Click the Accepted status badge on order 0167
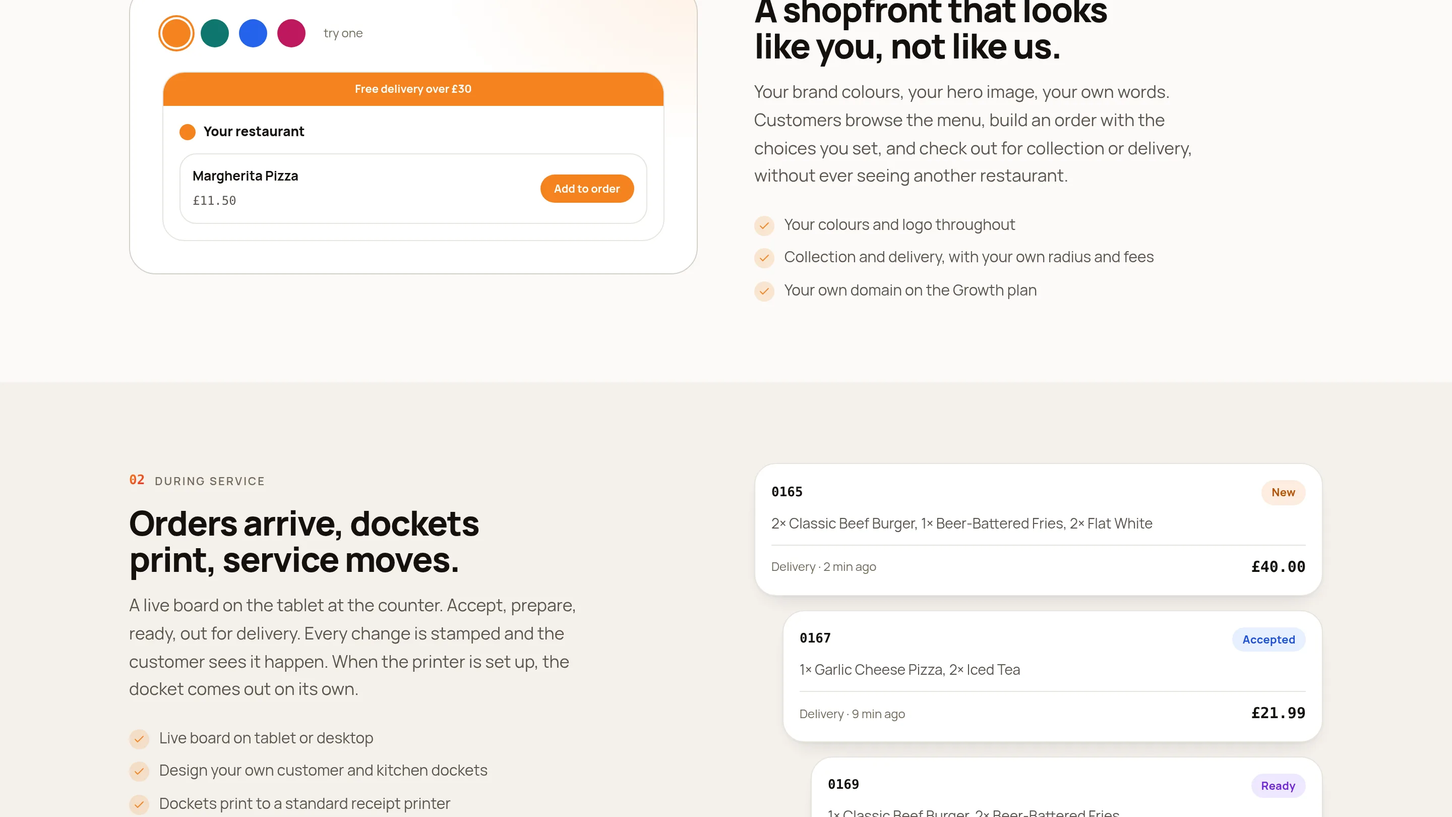This screenshot has height=817, width=1452. tap(1268, 639)
